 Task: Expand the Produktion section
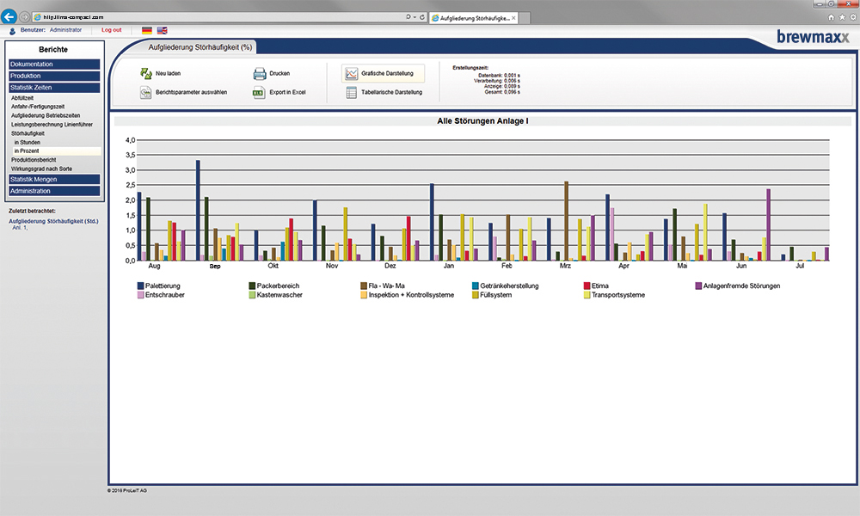(x=53, y=76)
